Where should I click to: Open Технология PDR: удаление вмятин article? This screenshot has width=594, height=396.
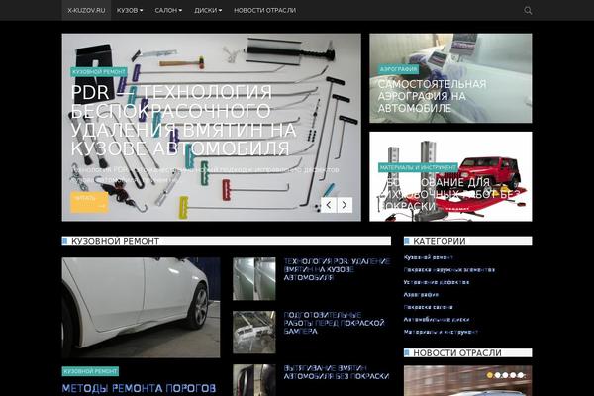click(x=337, y=269)
